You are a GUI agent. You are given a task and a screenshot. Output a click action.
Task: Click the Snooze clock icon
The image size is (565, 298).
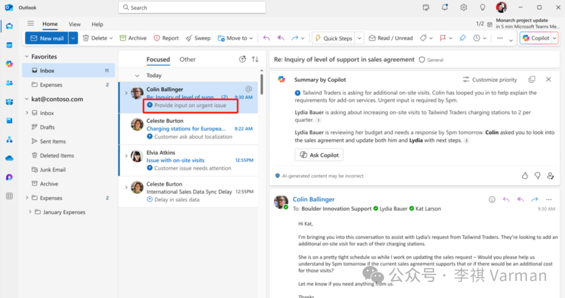coord(477,38)
